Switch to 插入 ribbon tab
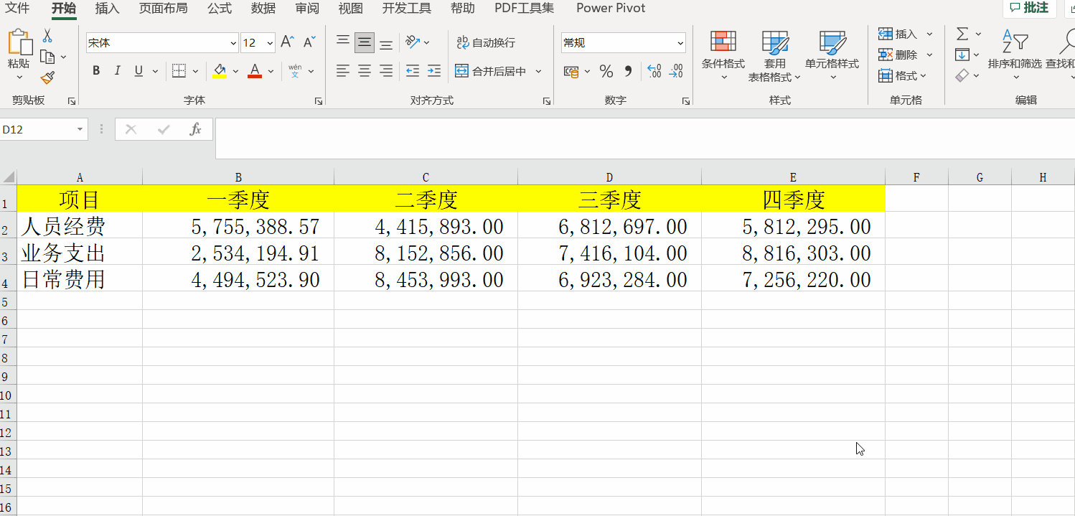This screenshot has height=516, width=1075. (107, 9)
